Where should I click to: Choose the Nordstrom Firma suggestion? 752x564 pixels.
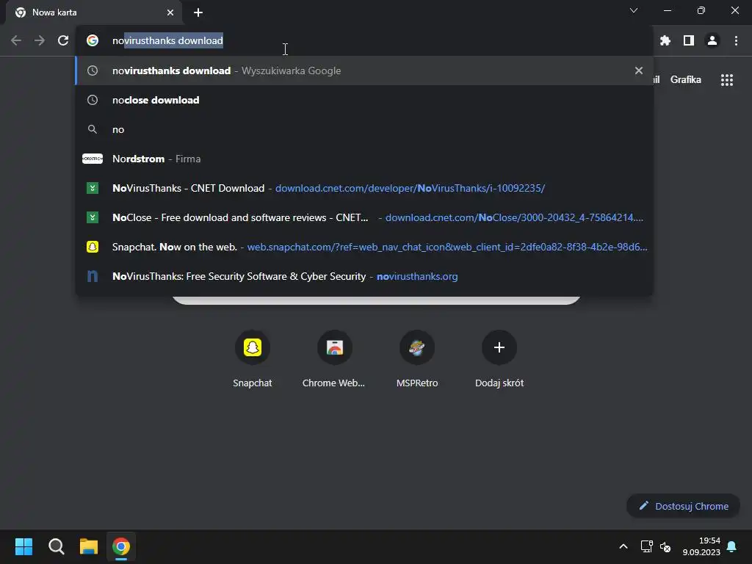pyautogui.click(x=364, y=159)
